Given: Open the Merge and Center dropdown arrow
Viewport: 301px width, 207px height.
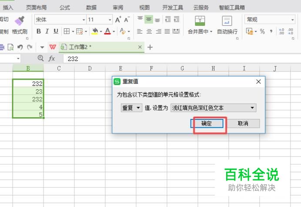Looking at the screenshot, I should (x=211, y=31).
